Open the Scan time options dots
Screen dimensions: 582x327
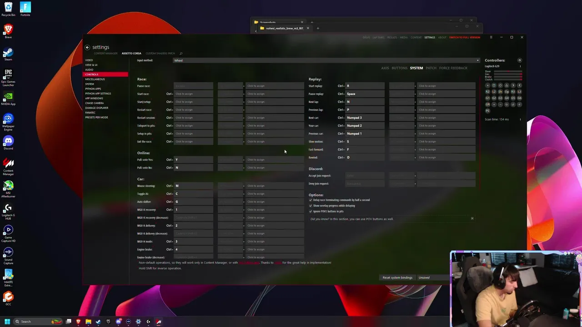click(520, 119)
